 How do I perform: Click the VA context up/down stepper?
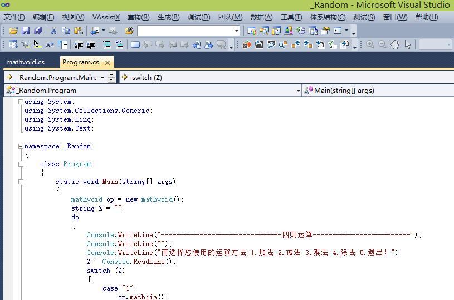click(x=111, y=77)
